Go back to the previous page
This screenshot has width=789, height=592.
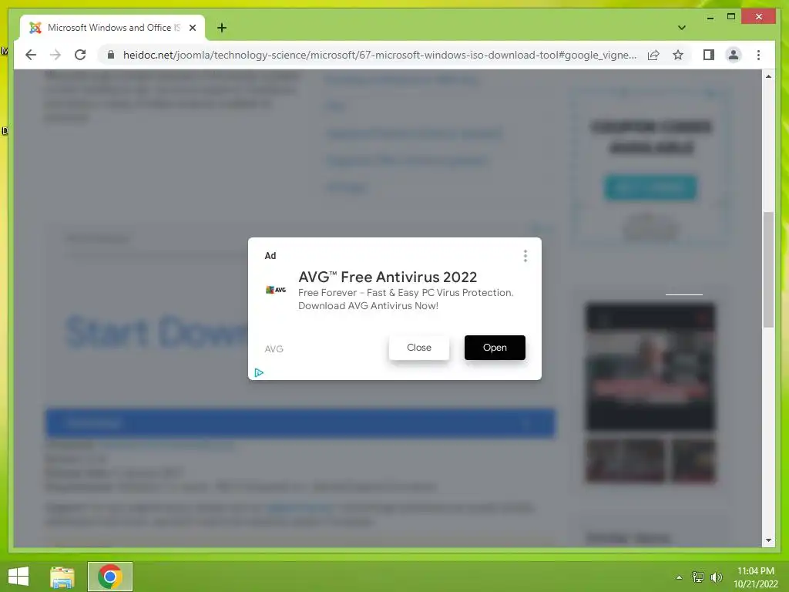[x=31, y=55]
